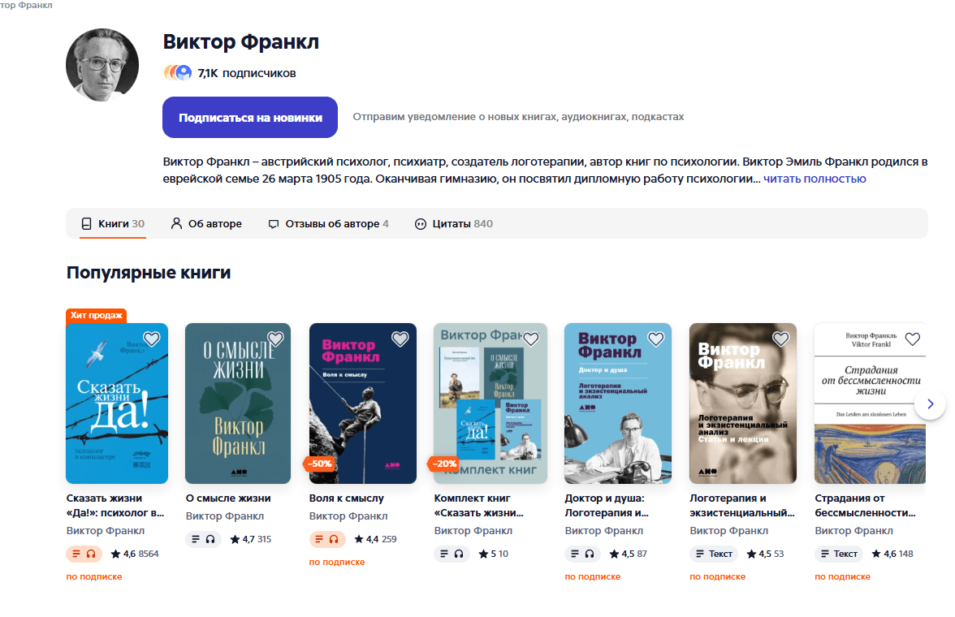955x617 pixels.
Task: Select the 'Цитаты 840' tab
Action: point(454,223)
